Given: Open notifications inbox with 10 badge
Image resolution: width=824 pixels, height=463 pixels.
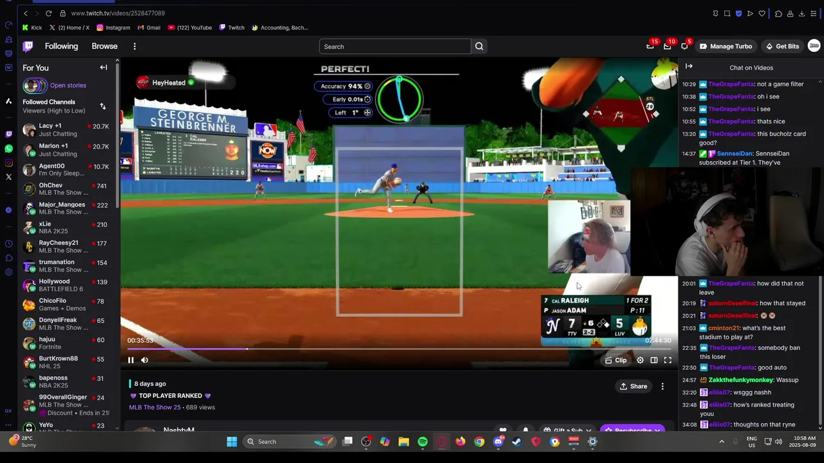Looking at the screenshot, I should (x=668, y=46).
